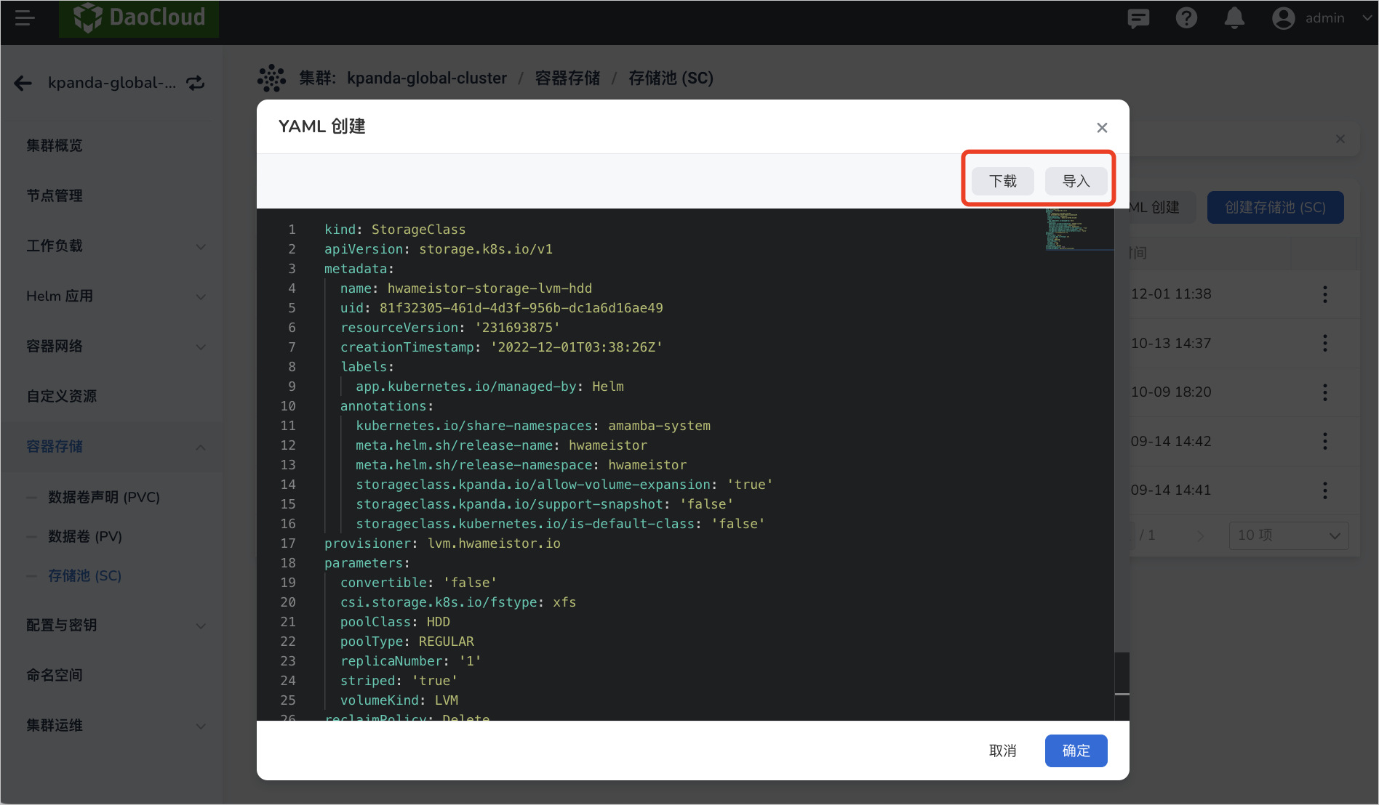Click the poolClass: HDD line
The height and width of the screenshot is (805, 1379).
[x=395, y=622]
